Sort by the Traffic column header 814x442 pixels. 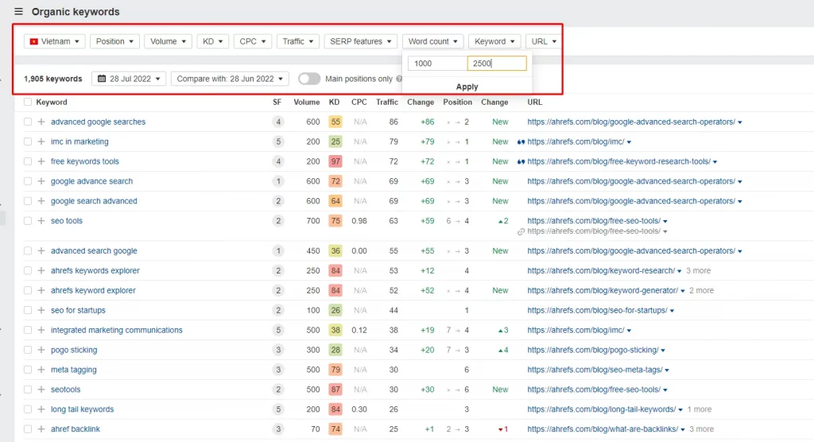387,102
